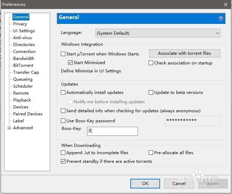Open Bandwidth settings
The image size is (232, 194).
(24, 59)
